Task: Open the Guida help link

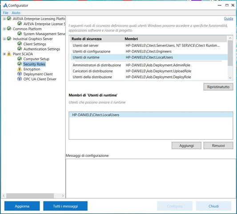Action: [229, 19]
